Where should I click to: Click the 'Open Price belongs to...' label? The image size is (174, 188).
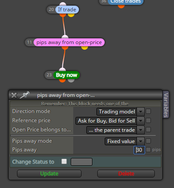41,130
